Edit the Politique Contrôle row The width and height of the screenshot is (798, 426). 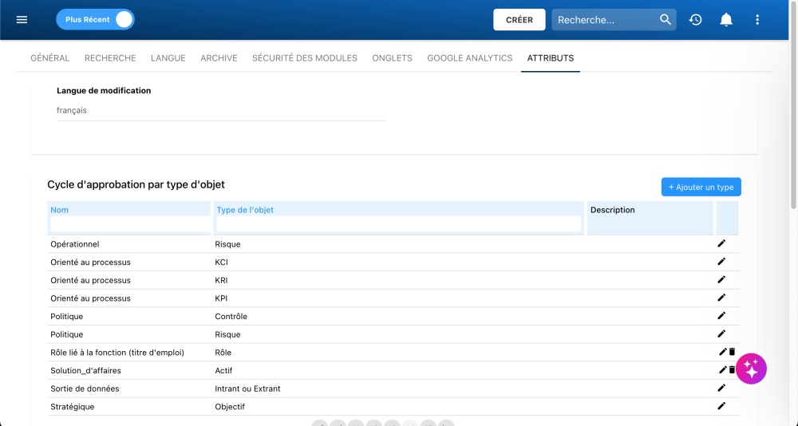pos(721,316)
